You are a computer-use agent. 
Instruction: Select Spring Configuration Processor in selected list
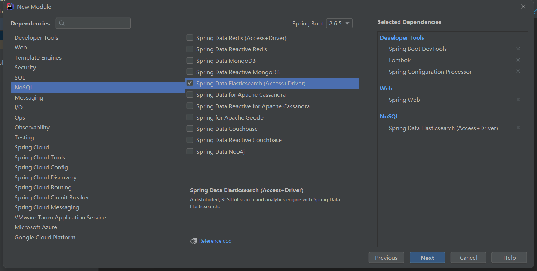click(x=430, y=72)
